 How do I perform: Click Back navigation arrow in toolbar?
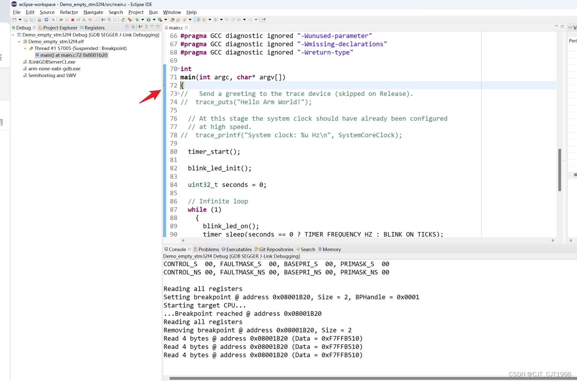point(239,20)
